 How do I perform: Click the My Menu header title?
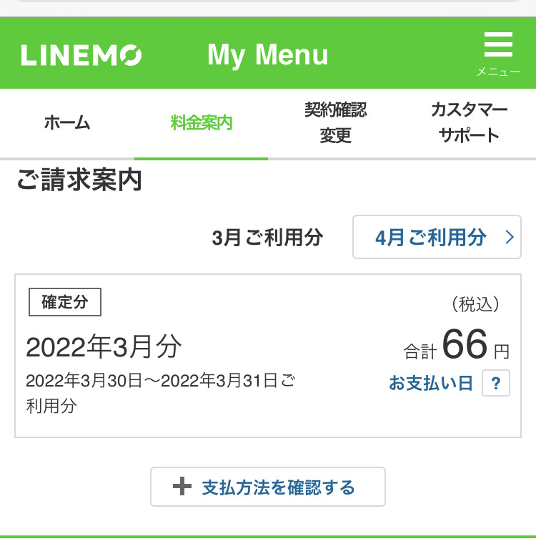pos(268,55)
